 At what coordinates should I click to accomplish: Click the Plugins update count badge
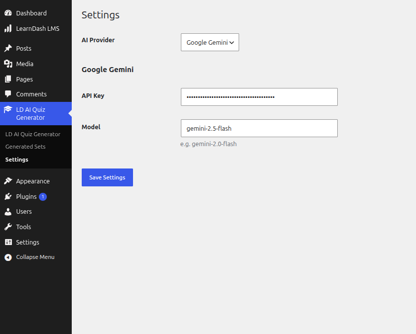coord(43,197)
